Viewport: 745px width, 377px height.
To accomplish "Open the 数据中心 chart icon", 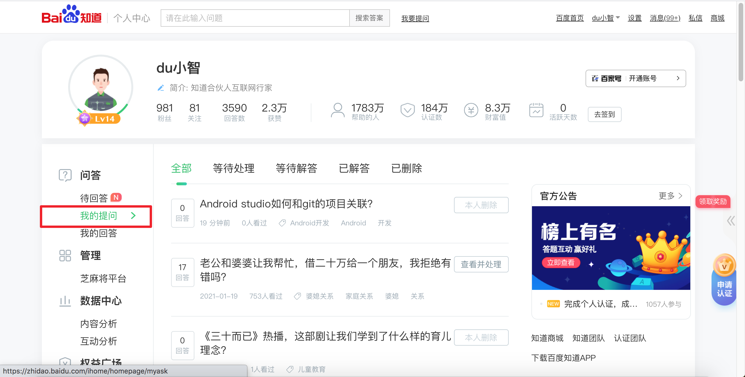I will (65, 301).
